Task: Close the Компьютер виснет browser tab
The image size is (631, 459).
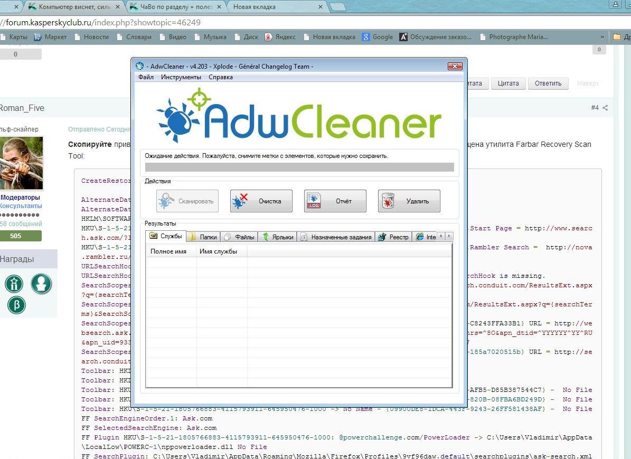Action: (118, 7)
